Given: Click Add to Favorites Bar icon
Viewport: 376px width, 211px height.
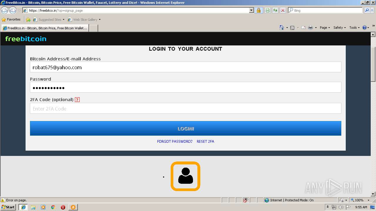Looking at the screenshot, I should pyautogui.click(x=28, y=20).
